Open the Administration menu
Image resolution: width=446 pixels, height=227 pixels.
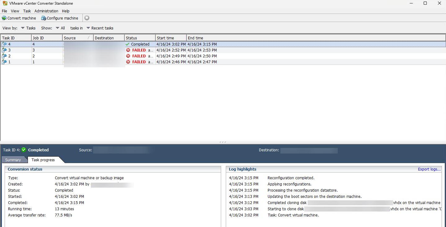tap(46, 11)
